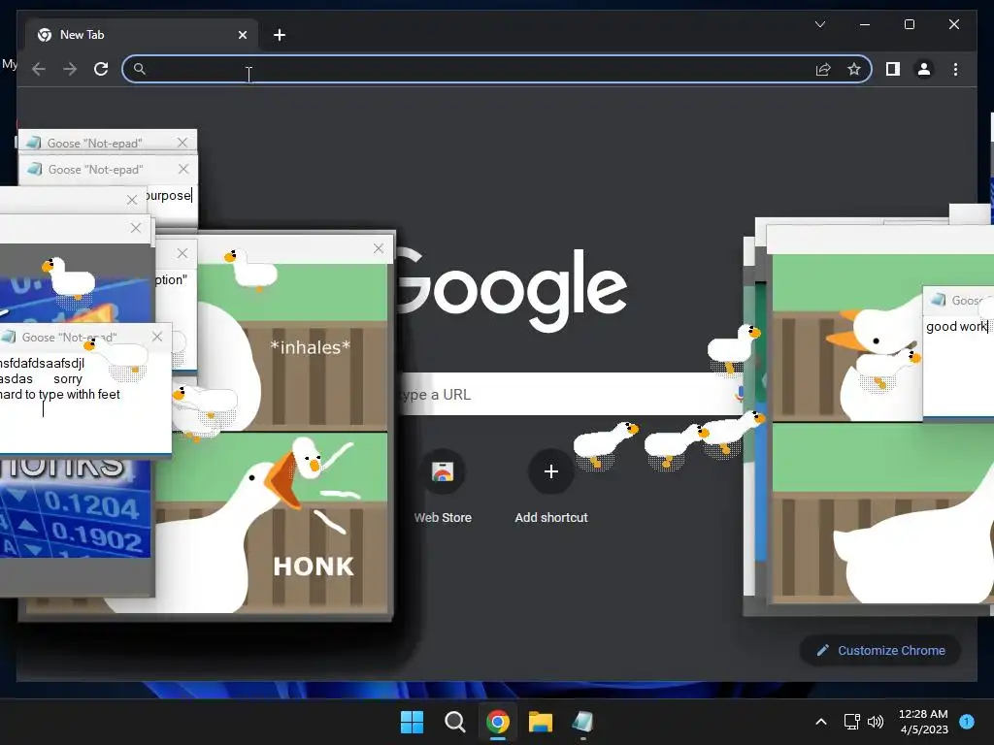This screenshot has height=745, width=994.
Task: Click the 'hard to type withh feet' text
Action: [x=60, y=394]
